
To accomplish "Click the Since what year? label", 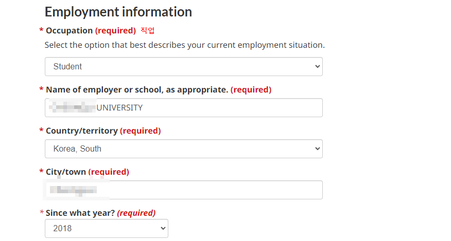I will (80, 213).
